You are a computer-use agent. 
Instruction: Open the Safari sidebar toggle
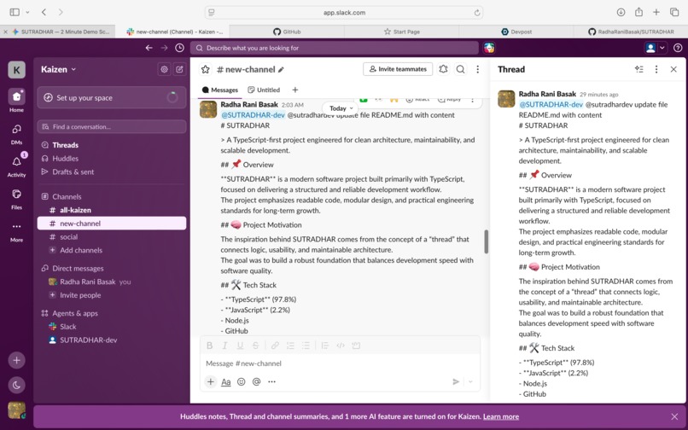click(x=15, y=12)
